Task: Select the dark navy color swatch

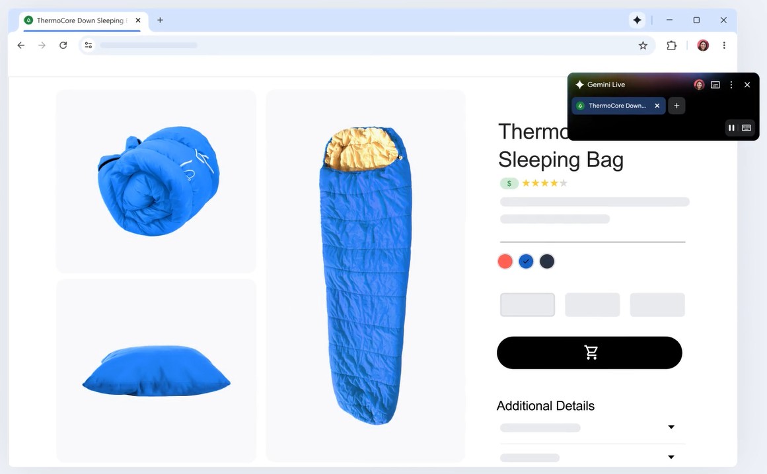Action: [x=547, y=261]
